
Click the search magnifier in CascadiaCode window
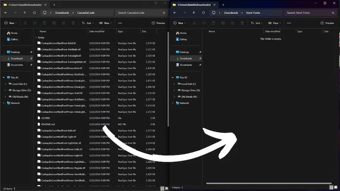[164, 13]
